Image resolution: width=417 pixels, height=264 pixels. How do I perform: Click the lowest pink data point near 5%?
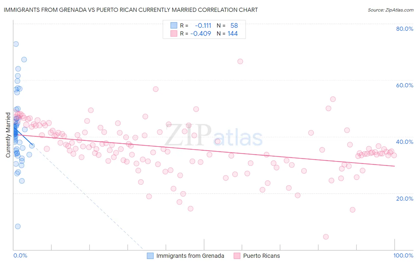click(x=326, y=237)
